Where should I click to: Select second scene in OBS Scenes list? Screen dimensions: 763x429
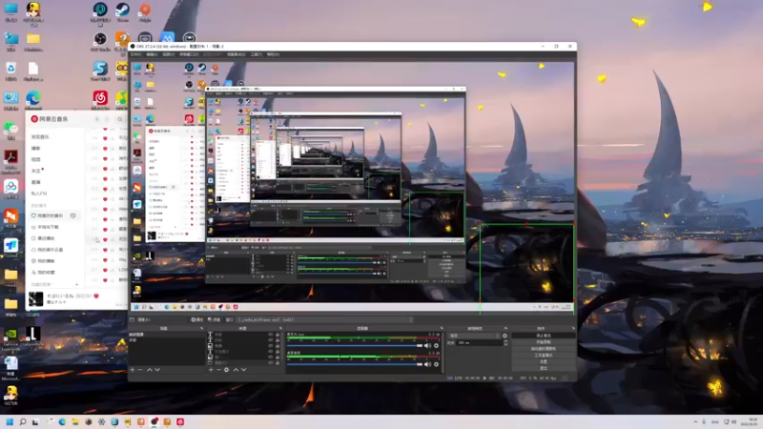click(166, 340)
